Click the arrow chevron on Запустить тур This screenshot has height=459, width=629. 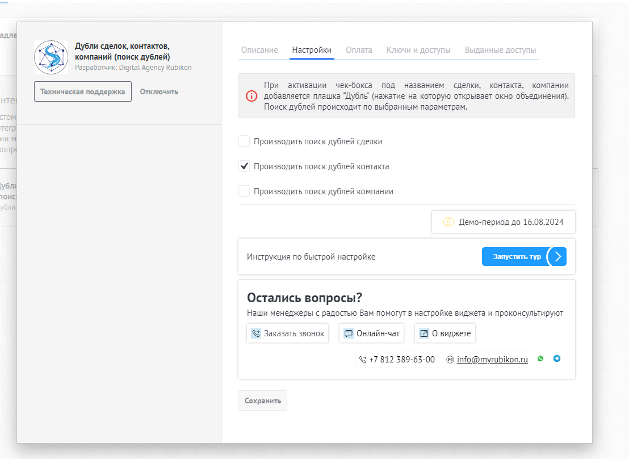pyautogui.click(x=557, y=257)
